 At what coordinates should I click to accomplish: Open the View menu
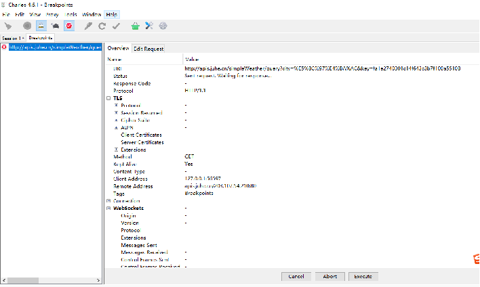pos(35,14)
